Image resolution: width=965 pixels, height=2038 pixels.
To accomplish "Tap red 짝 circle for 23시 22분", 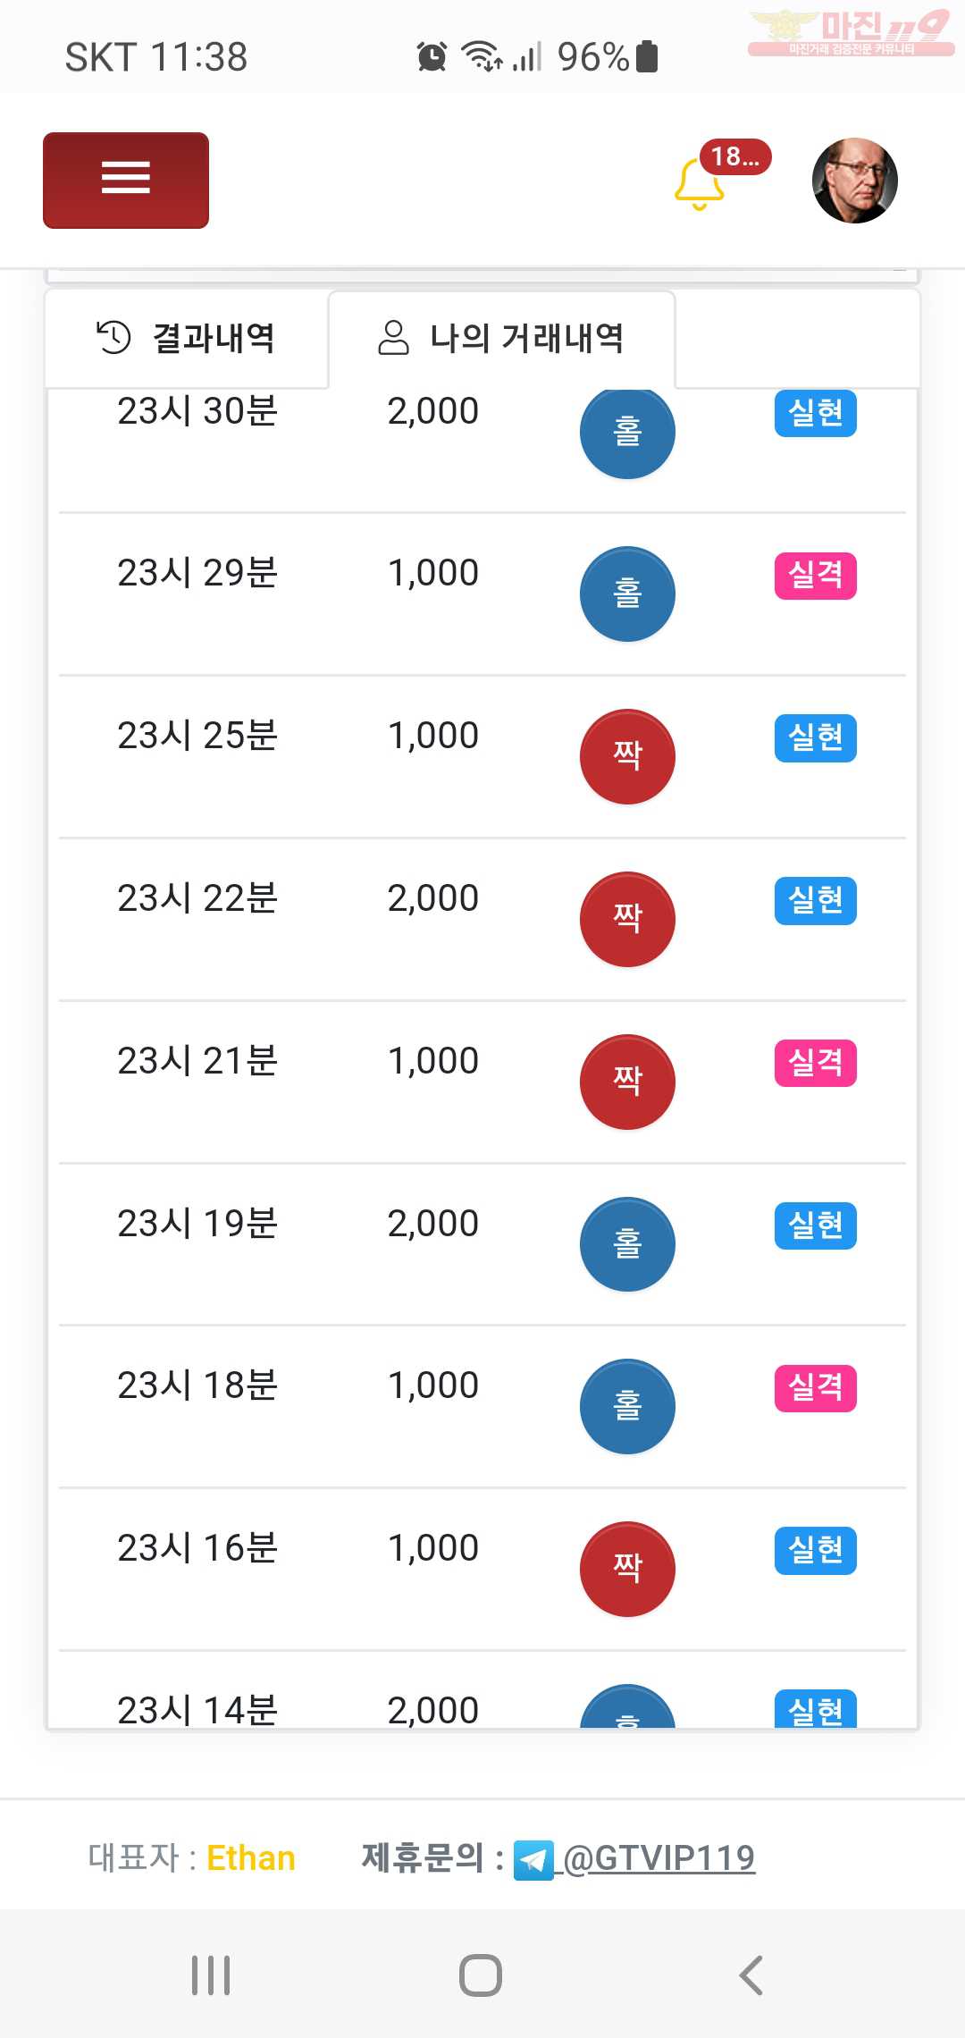I will (627, 919).
